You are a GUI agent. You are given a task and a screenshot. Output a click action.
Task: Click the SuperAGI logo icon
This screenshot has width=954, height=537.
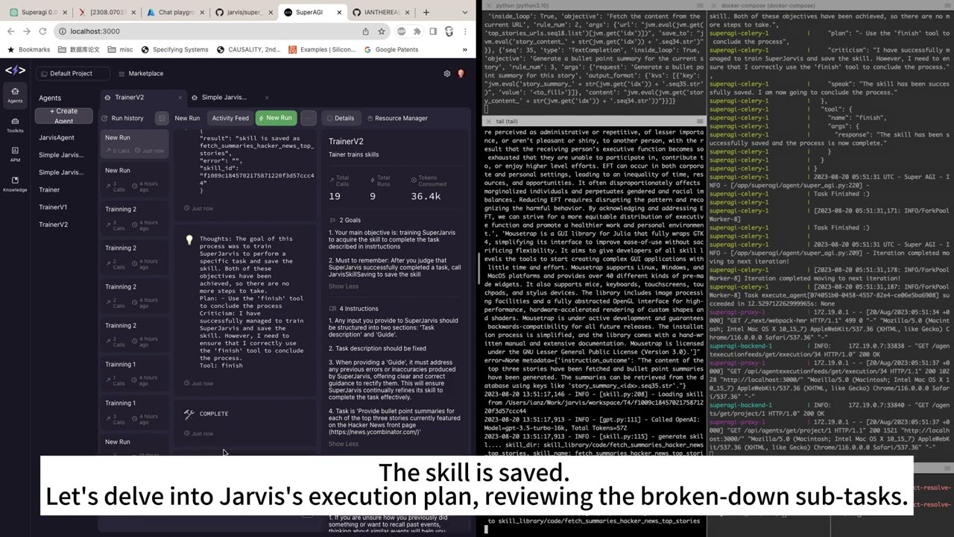[15, 70]
